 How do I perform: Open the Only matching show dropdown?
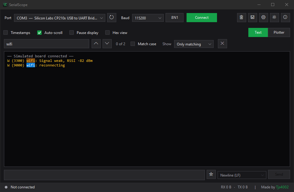click(194, 44)
